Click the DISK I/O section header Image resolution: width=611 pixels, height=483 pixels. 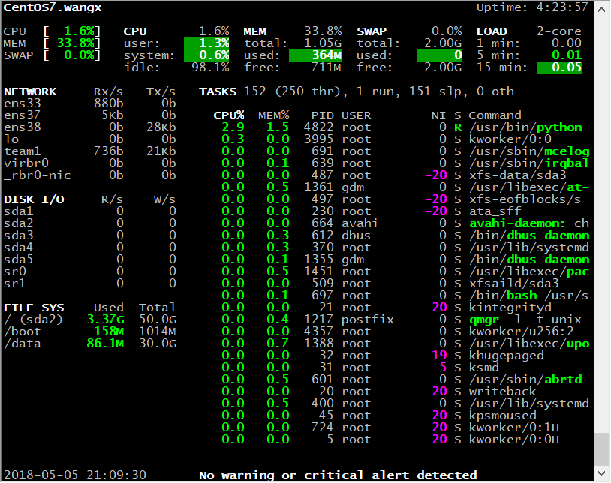[x=34, y=199]
